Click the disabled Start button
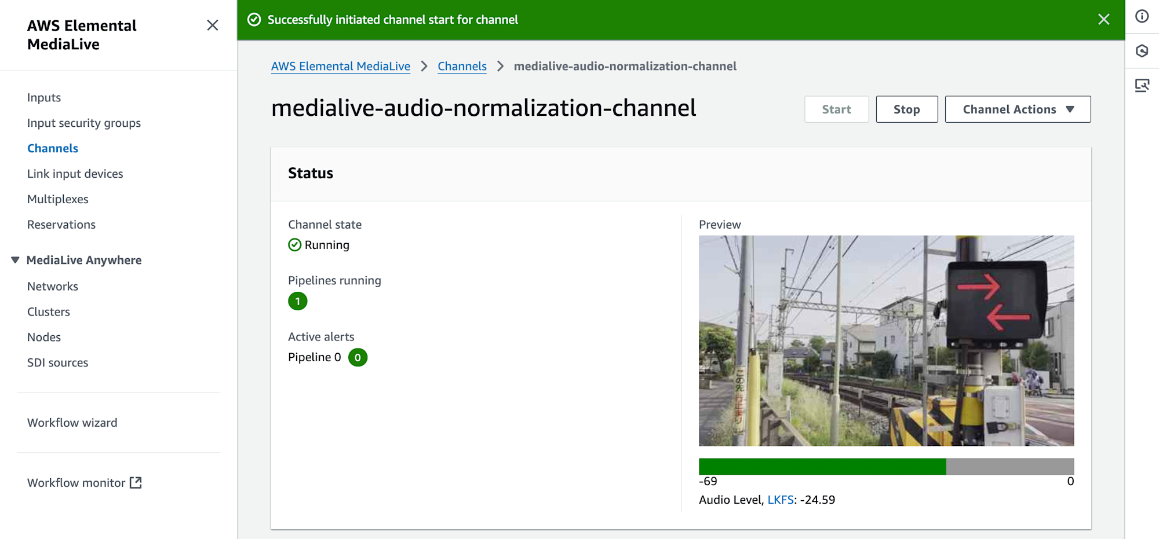 836,109
